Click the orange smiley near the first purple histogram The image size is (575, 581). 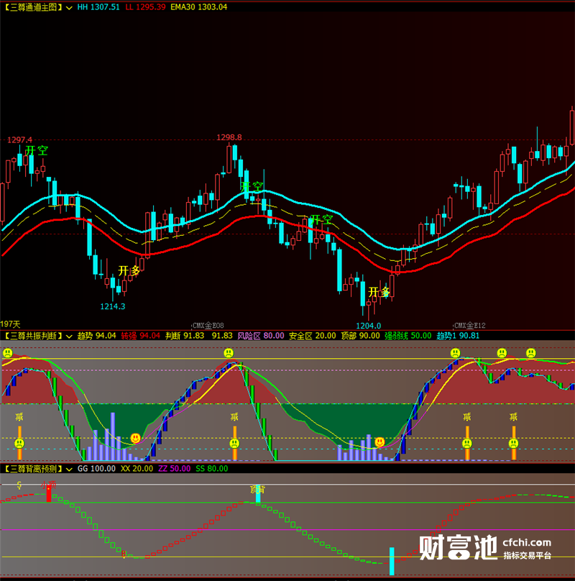pyautogui.click(x=136, y=439)
